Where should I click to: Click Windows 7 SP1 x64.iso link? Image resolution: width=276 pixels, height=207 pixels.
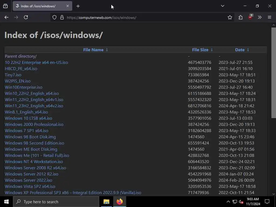27,131
